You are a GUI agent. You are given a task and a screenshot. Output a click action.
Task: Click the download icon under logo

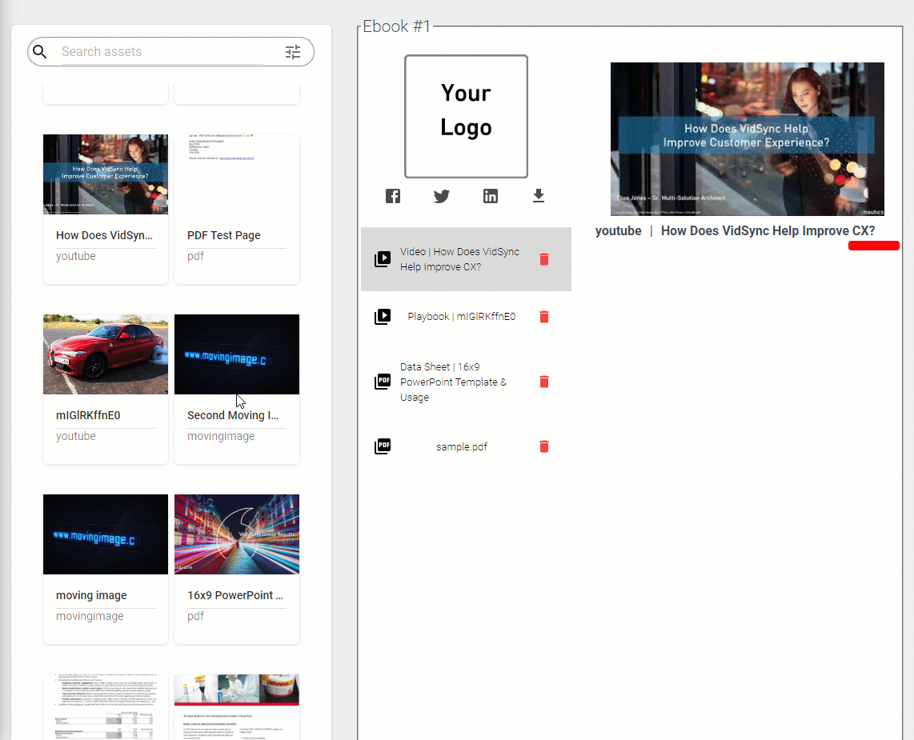pyautogui.click(x=539, y=196)
